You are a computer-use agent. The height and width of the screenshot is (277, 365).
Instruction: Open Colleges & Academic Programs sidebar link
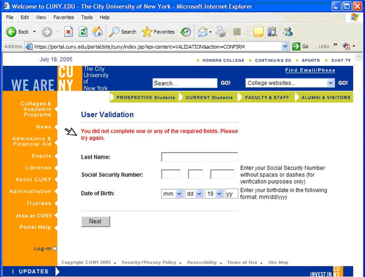36,109
